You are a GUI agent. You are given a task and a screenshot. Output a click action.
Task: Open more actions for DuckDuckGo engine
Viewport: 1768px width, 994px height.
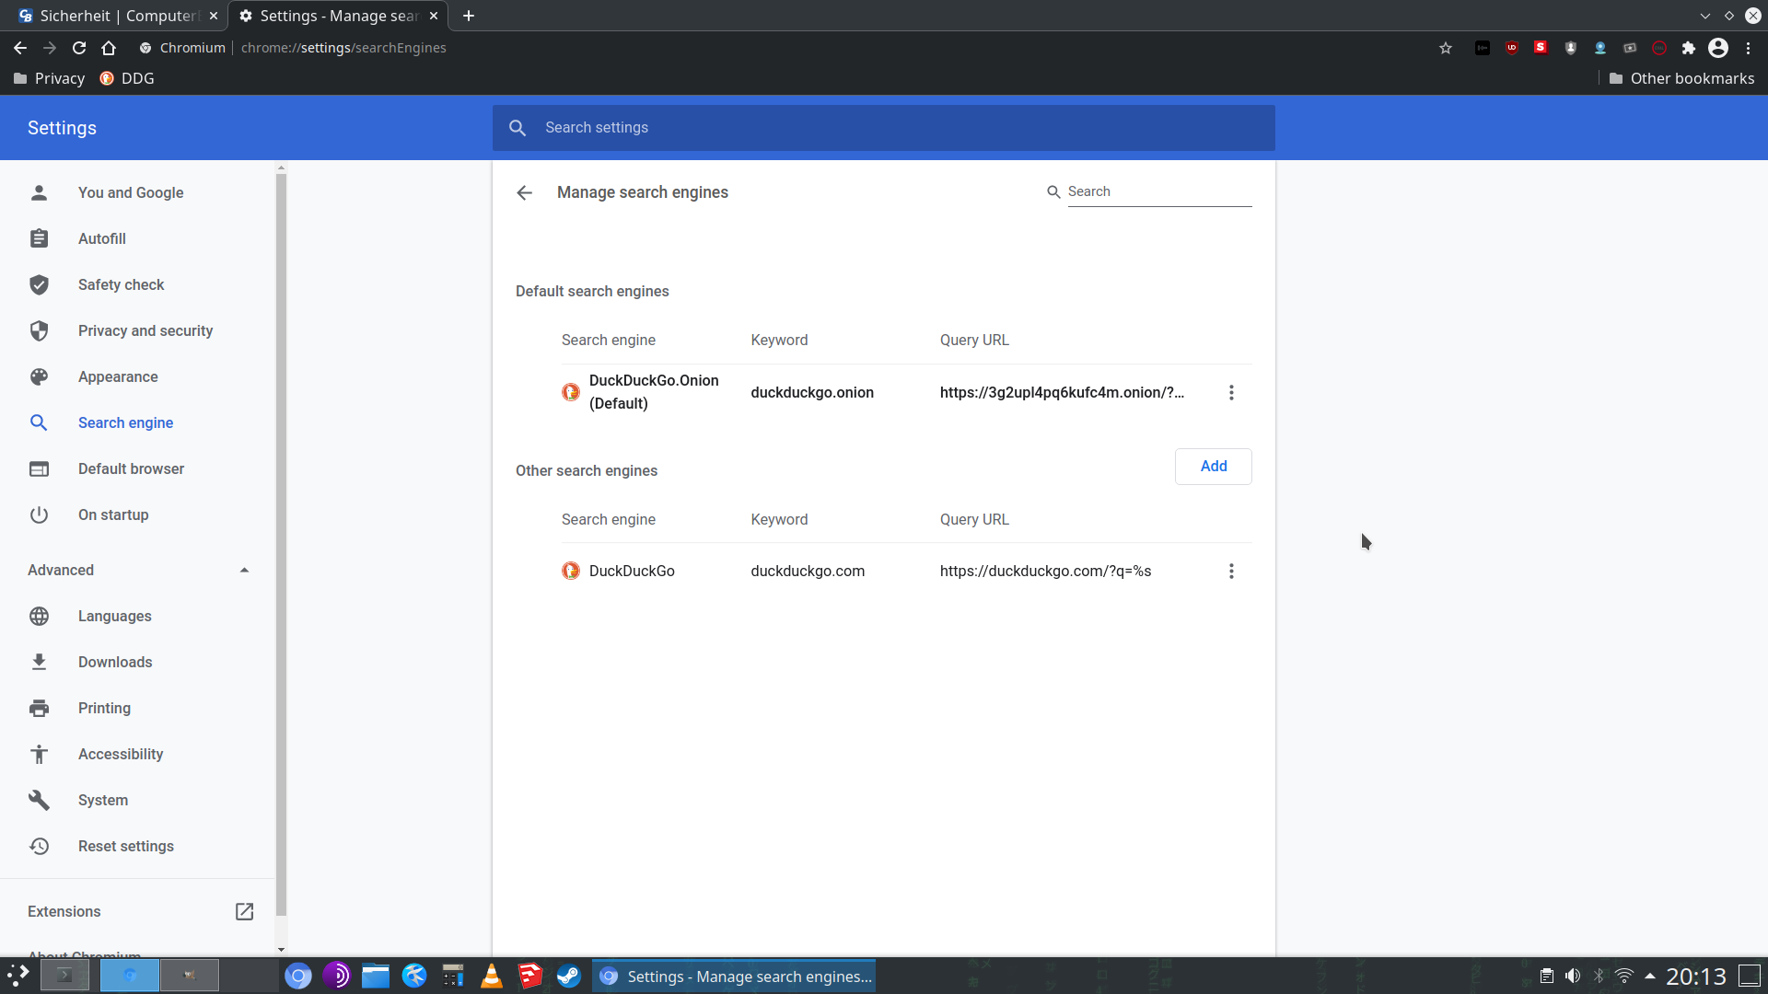1231,572
